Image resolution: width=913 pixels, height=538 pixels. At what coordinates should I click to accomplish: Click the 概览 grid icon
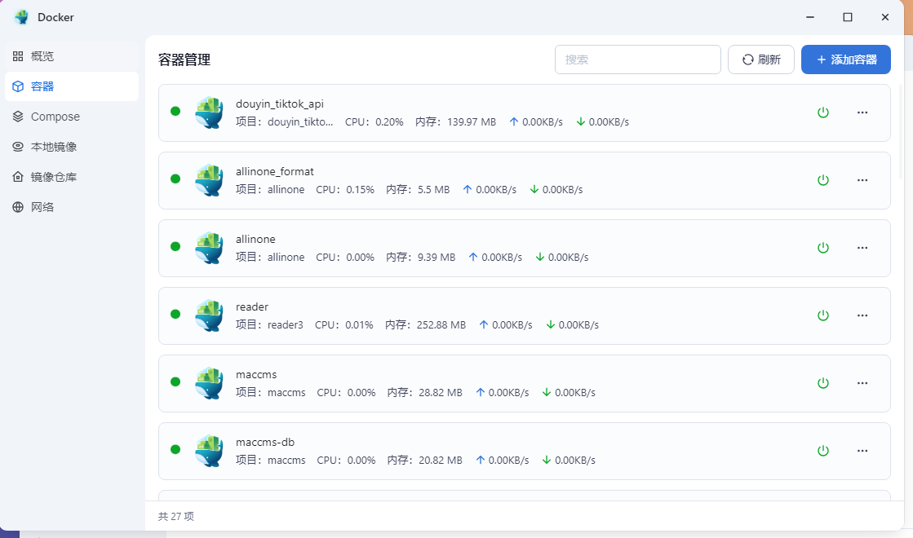(x=18, y=56)
